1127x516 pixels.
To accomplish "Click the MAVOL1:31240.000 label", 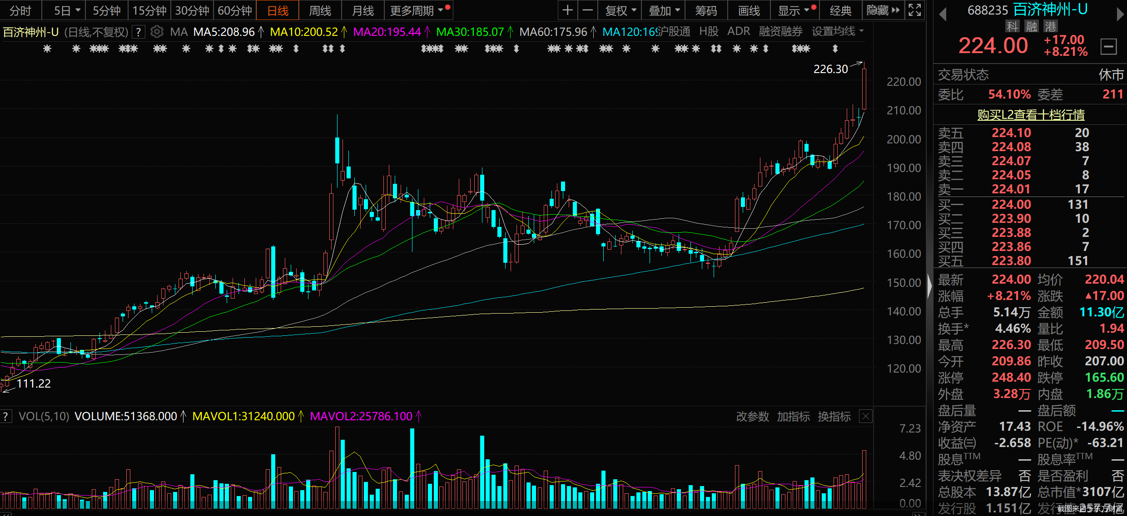I will click(243, 416).
